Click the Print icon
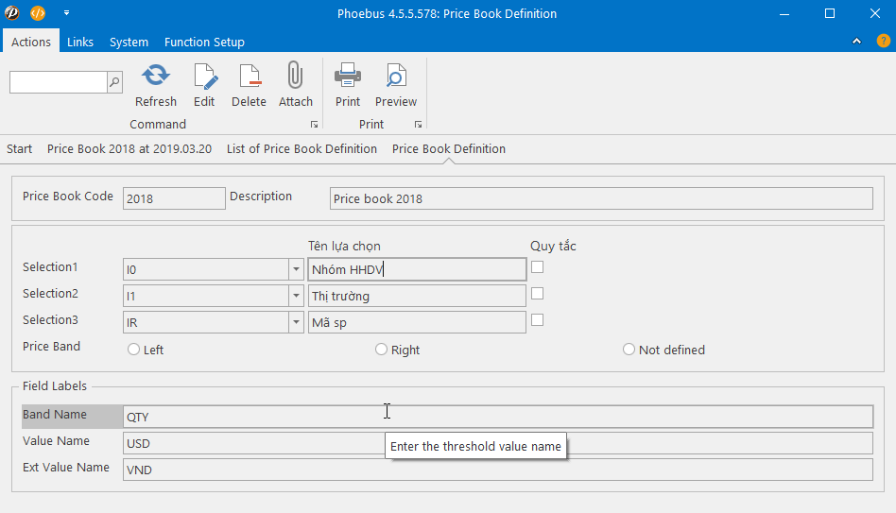Screen dimensions: 896x513 click(x=347, y=77)
